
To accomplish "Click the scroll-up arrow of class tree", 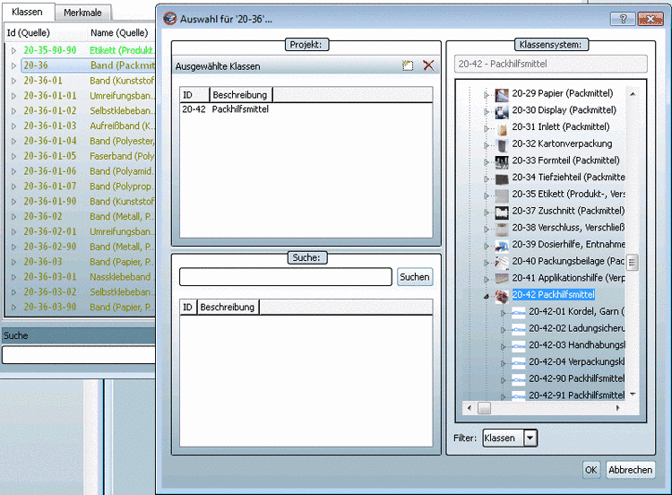I will (633, 94).
